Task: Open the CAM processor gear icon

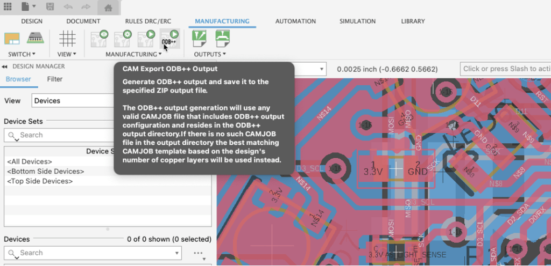Action: [x=123, y=39]
